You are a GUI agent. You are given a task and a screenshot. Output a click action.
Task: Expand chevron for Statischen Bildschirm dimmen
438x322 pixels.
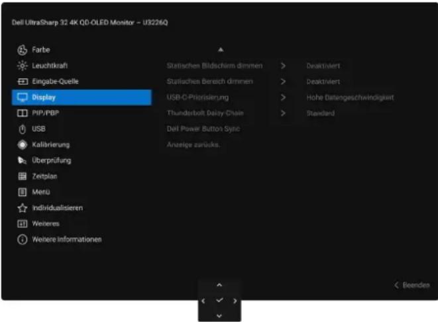point(283,66)
